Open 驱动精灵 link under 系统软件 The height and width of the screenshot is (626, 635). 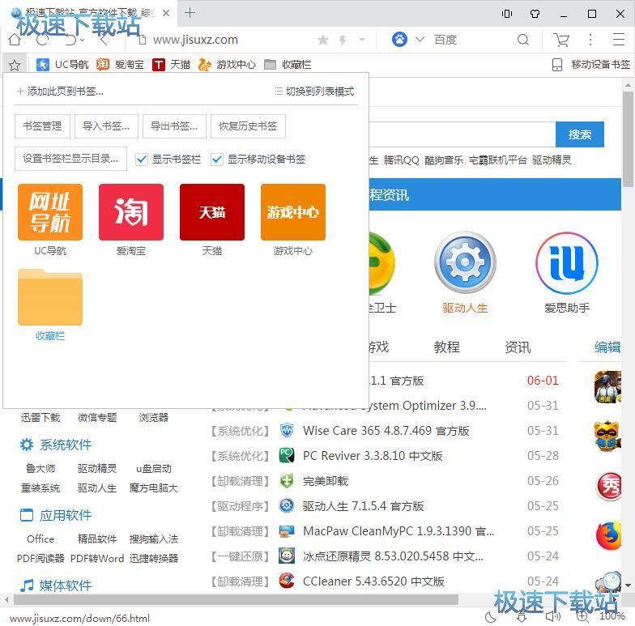[97, 469]
